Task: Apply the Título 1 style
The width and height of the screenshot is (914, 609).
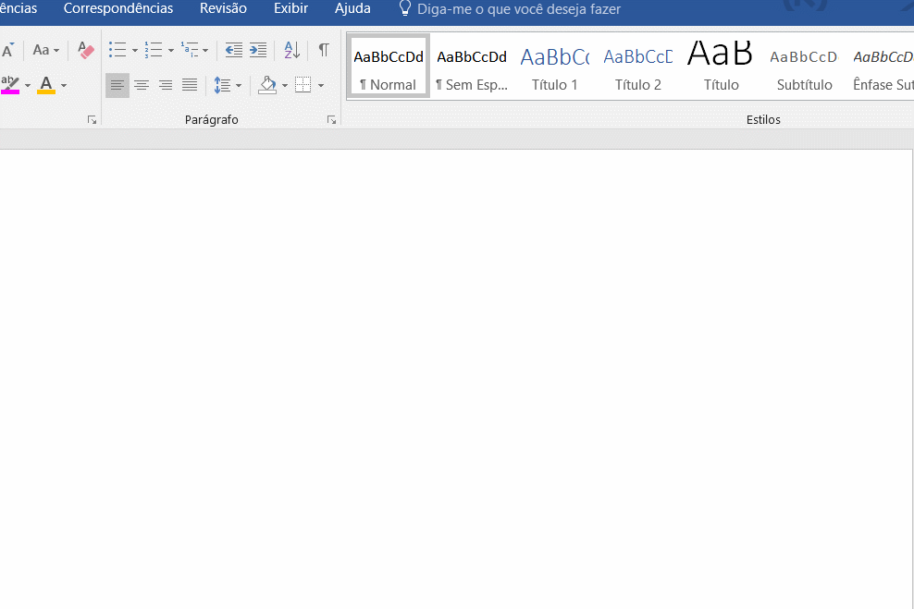Action: click(554, 67)
